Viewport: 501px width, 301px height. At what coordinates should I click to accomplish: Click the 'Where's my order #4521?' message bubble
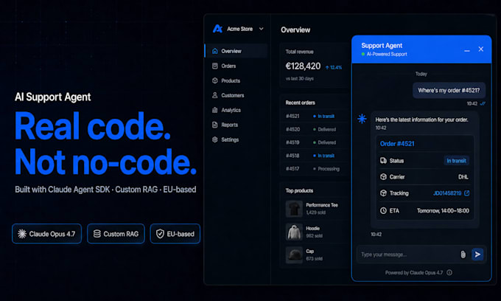[x=449, y=91]
